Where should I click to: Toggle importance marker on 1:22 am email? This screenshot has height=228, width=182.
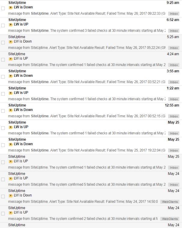[11, 93]
